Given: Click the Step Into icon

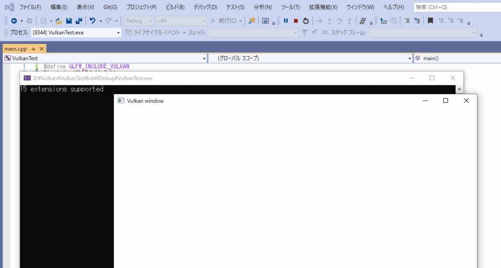Looking at the screenshot, I should (329, 21).
